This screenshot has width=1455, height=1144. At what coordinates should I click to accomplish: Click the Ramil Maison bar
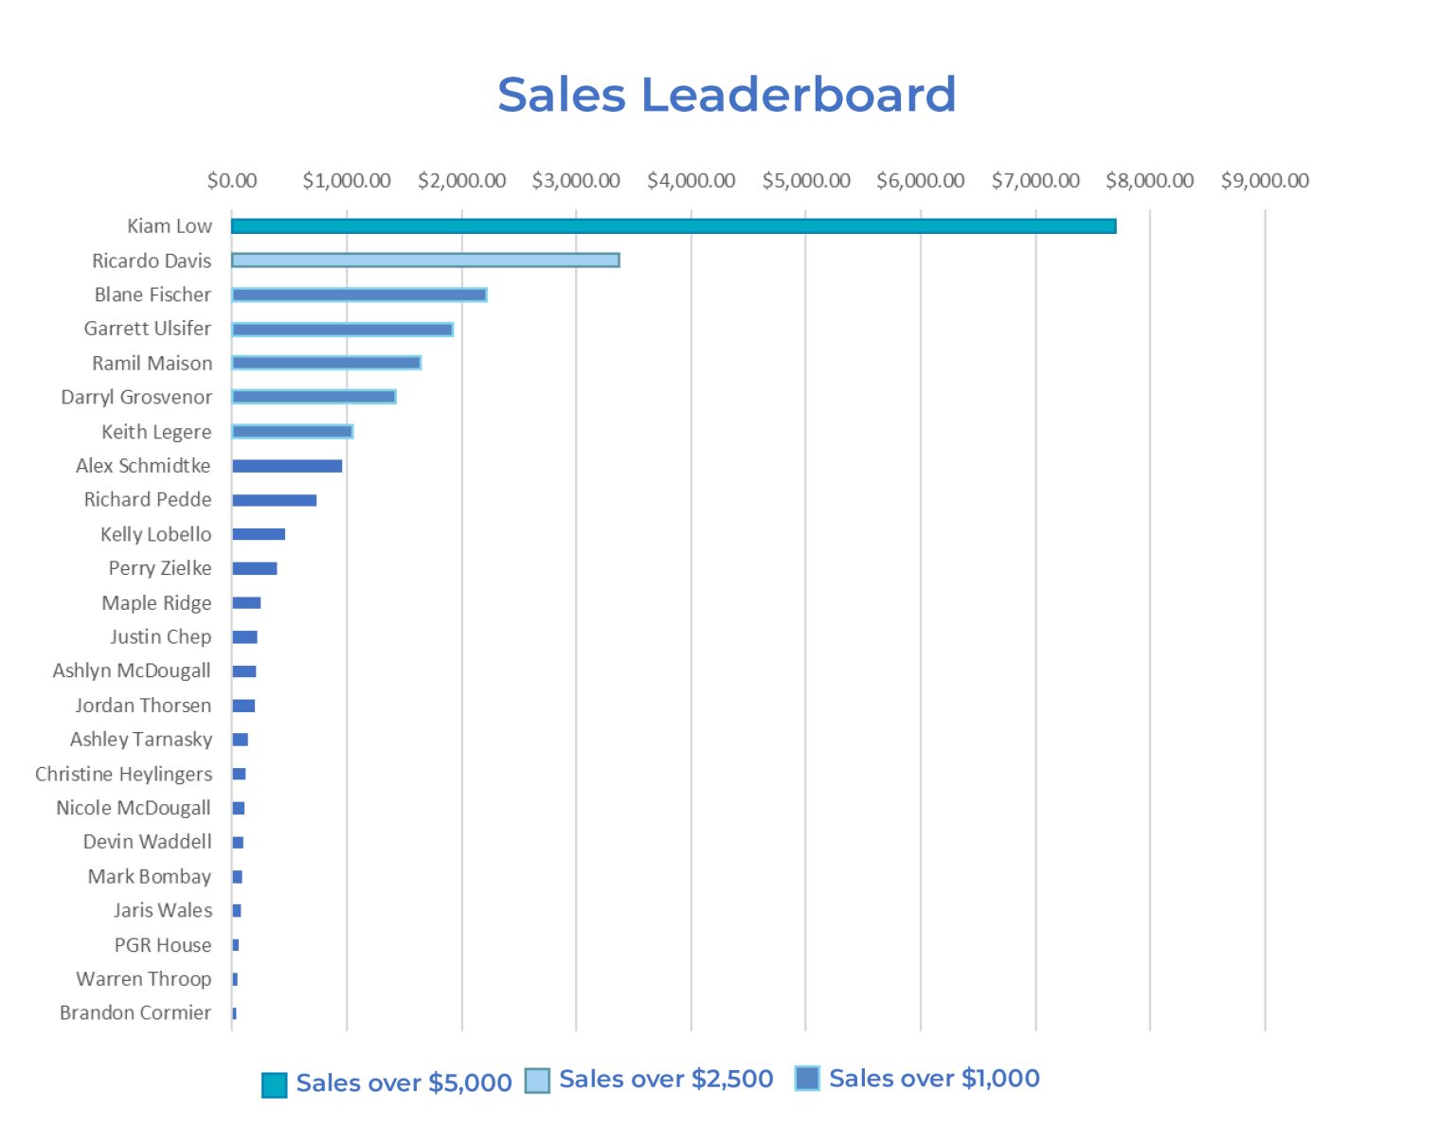326,363
